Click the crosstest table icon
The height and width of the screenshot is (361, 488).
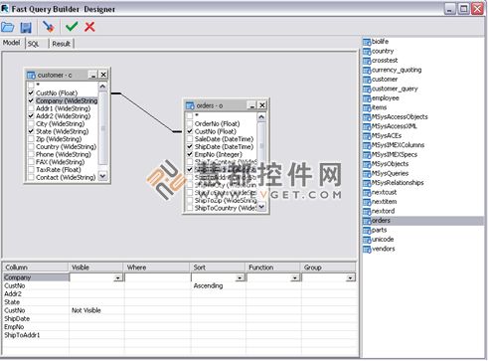coord(367,61)
